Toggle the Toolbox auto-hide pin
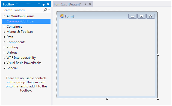The image size is (172, 106). (x=44, y=4)
